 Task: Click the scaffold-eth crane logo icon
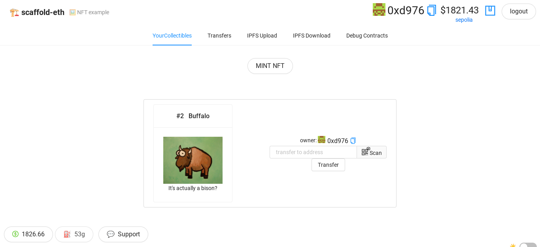[14, 12]
